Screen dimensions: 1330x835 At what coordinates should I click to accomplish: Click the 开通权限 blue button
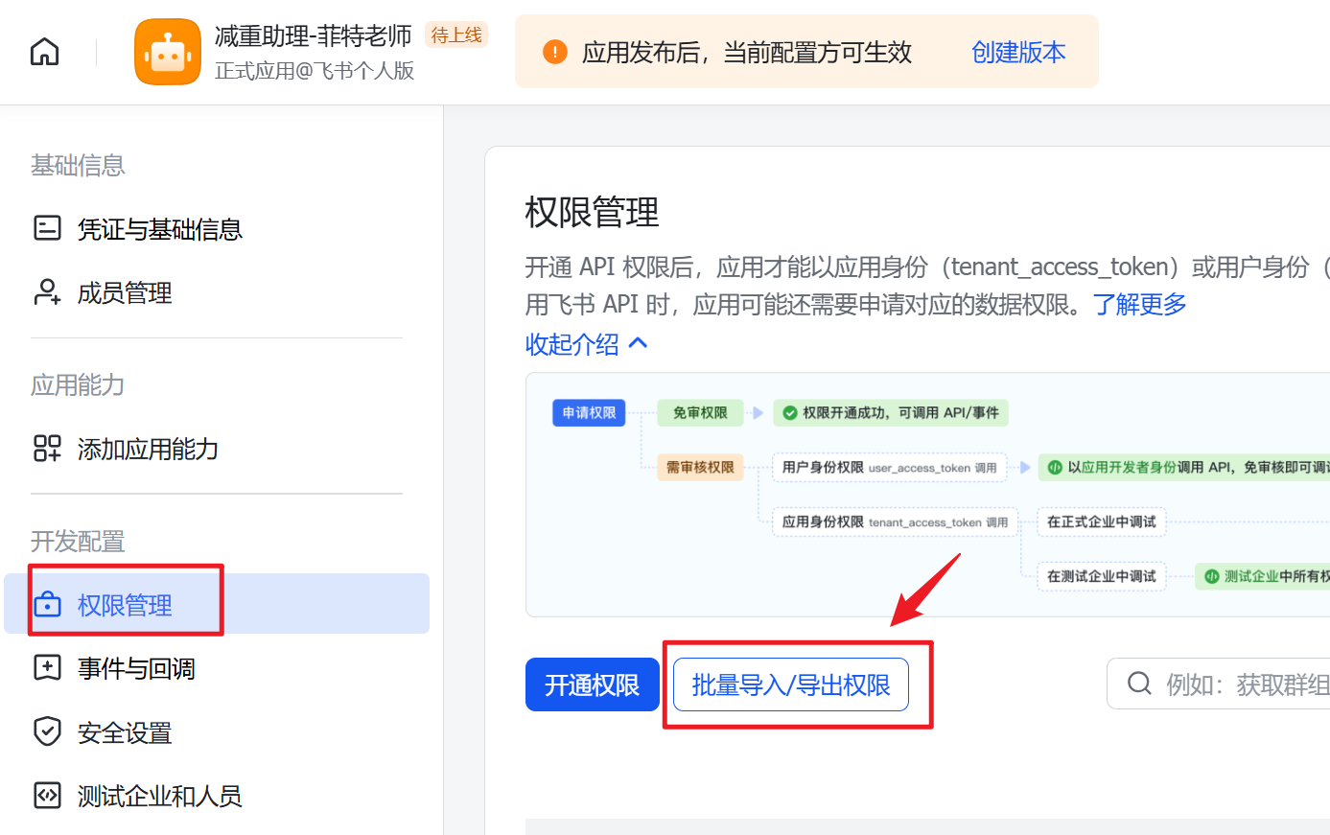593,684
